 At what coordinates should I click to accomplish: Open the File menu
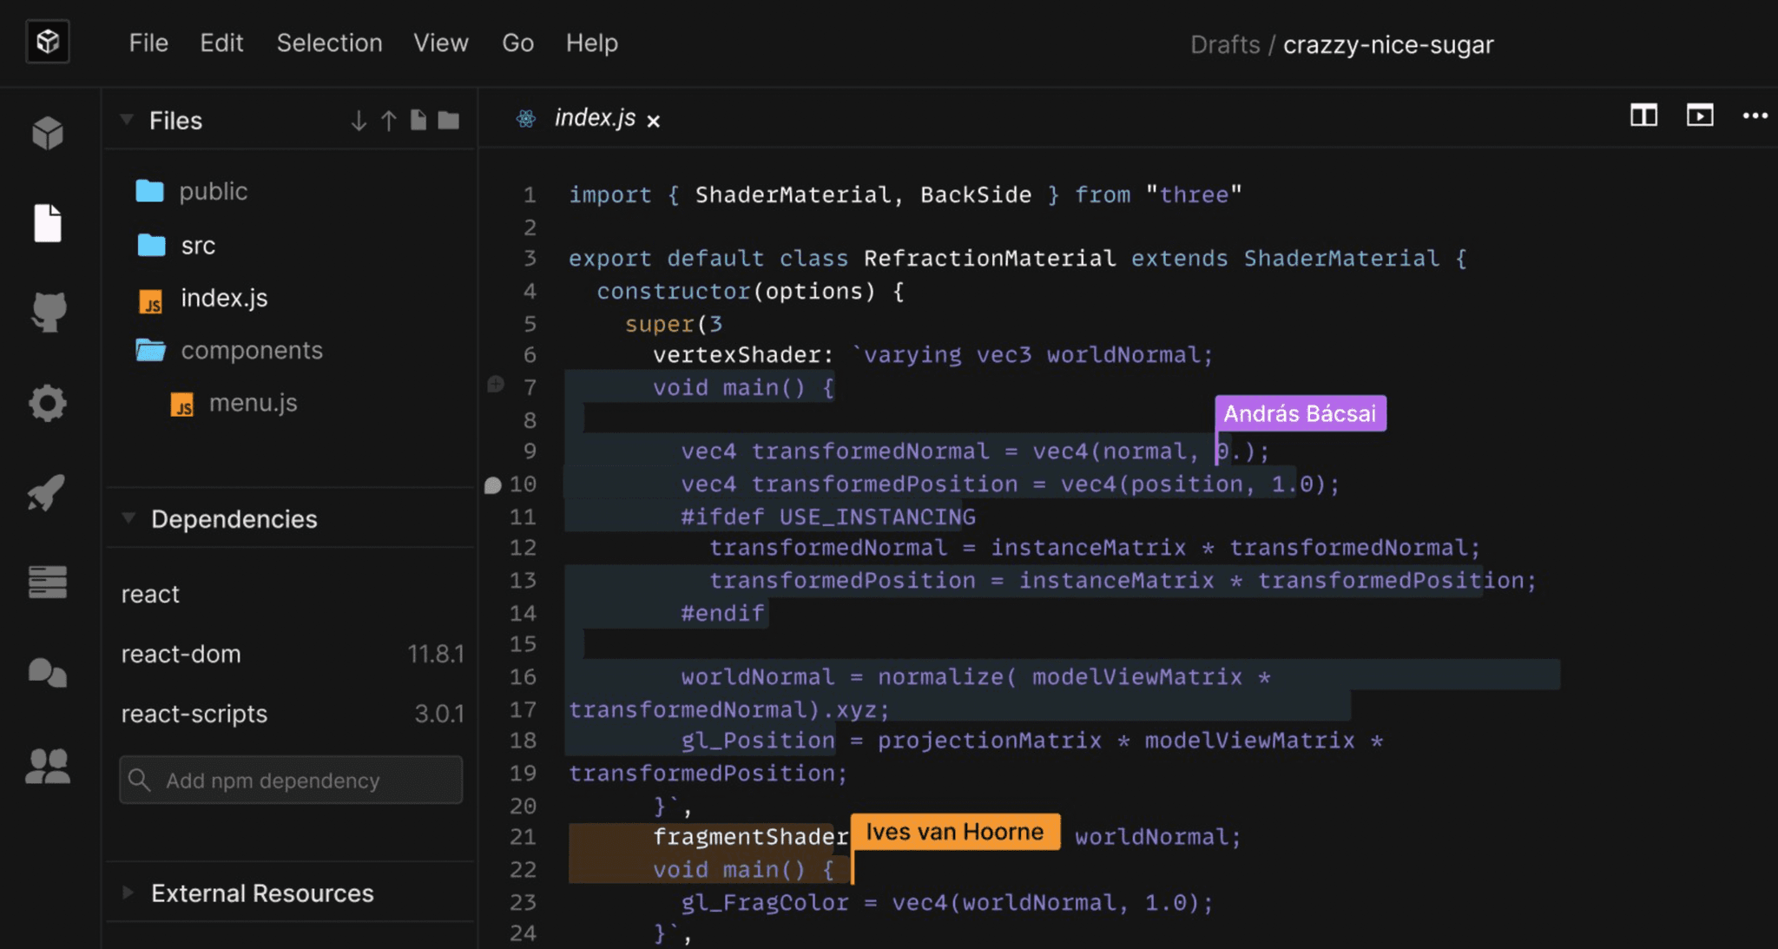tap(148, 43)
